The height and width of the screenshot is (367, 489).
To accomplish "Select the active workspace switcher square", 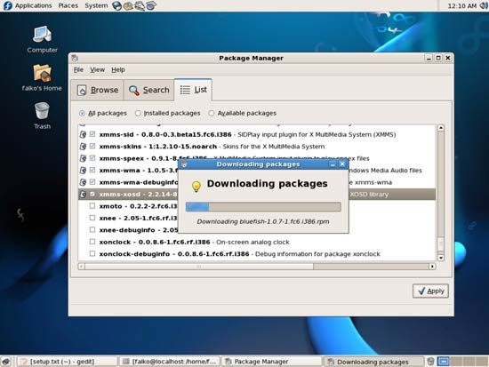I will coord(443,362).
